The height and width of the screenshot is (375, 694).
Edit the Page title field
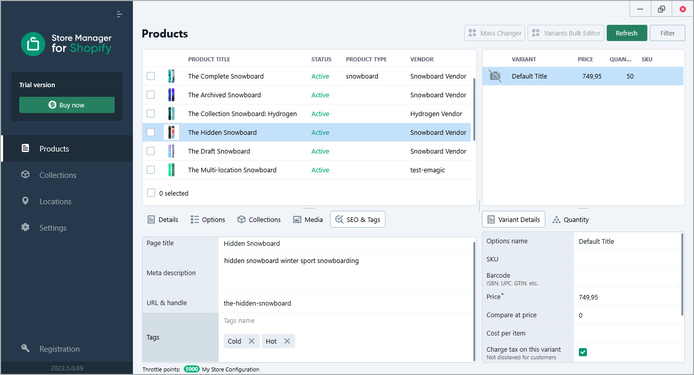345,243
